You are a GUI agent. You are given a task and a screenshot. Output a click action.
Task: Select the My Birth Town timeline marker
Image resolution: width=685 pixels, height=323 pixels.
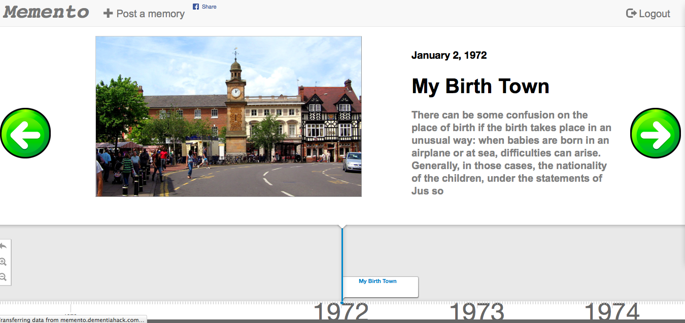click(380, 287)
